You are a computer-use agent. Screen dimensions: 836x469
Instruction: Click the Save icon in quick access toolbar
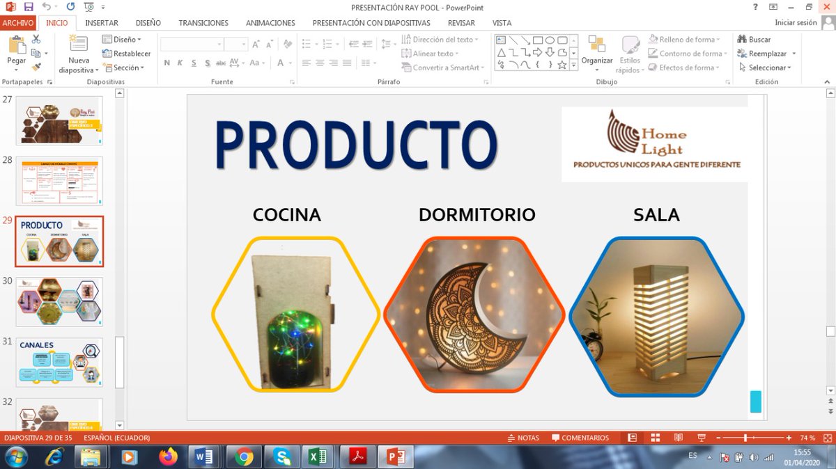(x=29, y=7)
